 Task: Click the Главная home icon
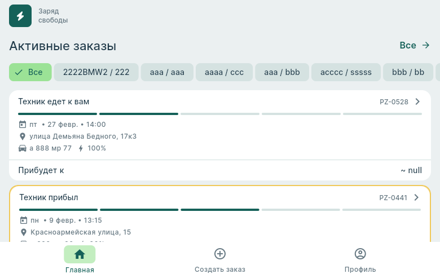80,254
